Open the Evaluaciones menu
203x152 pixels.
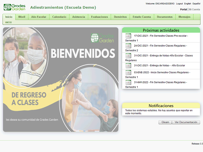tap(99, 17)
